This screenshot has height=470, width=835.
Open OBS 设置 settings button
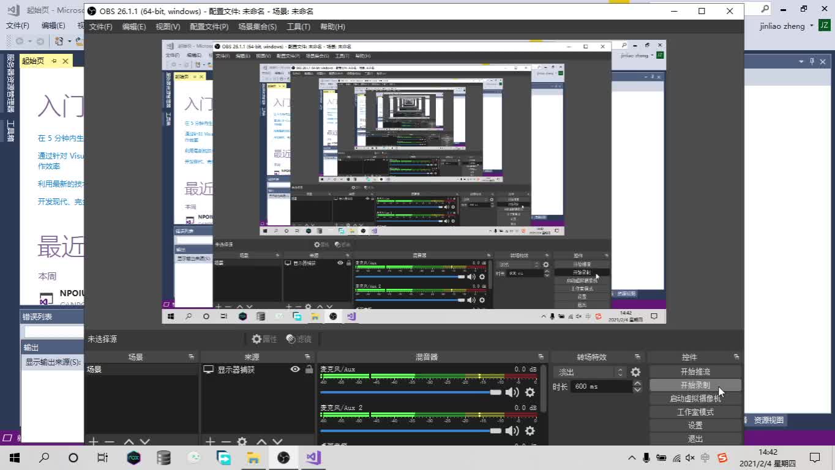695,425
